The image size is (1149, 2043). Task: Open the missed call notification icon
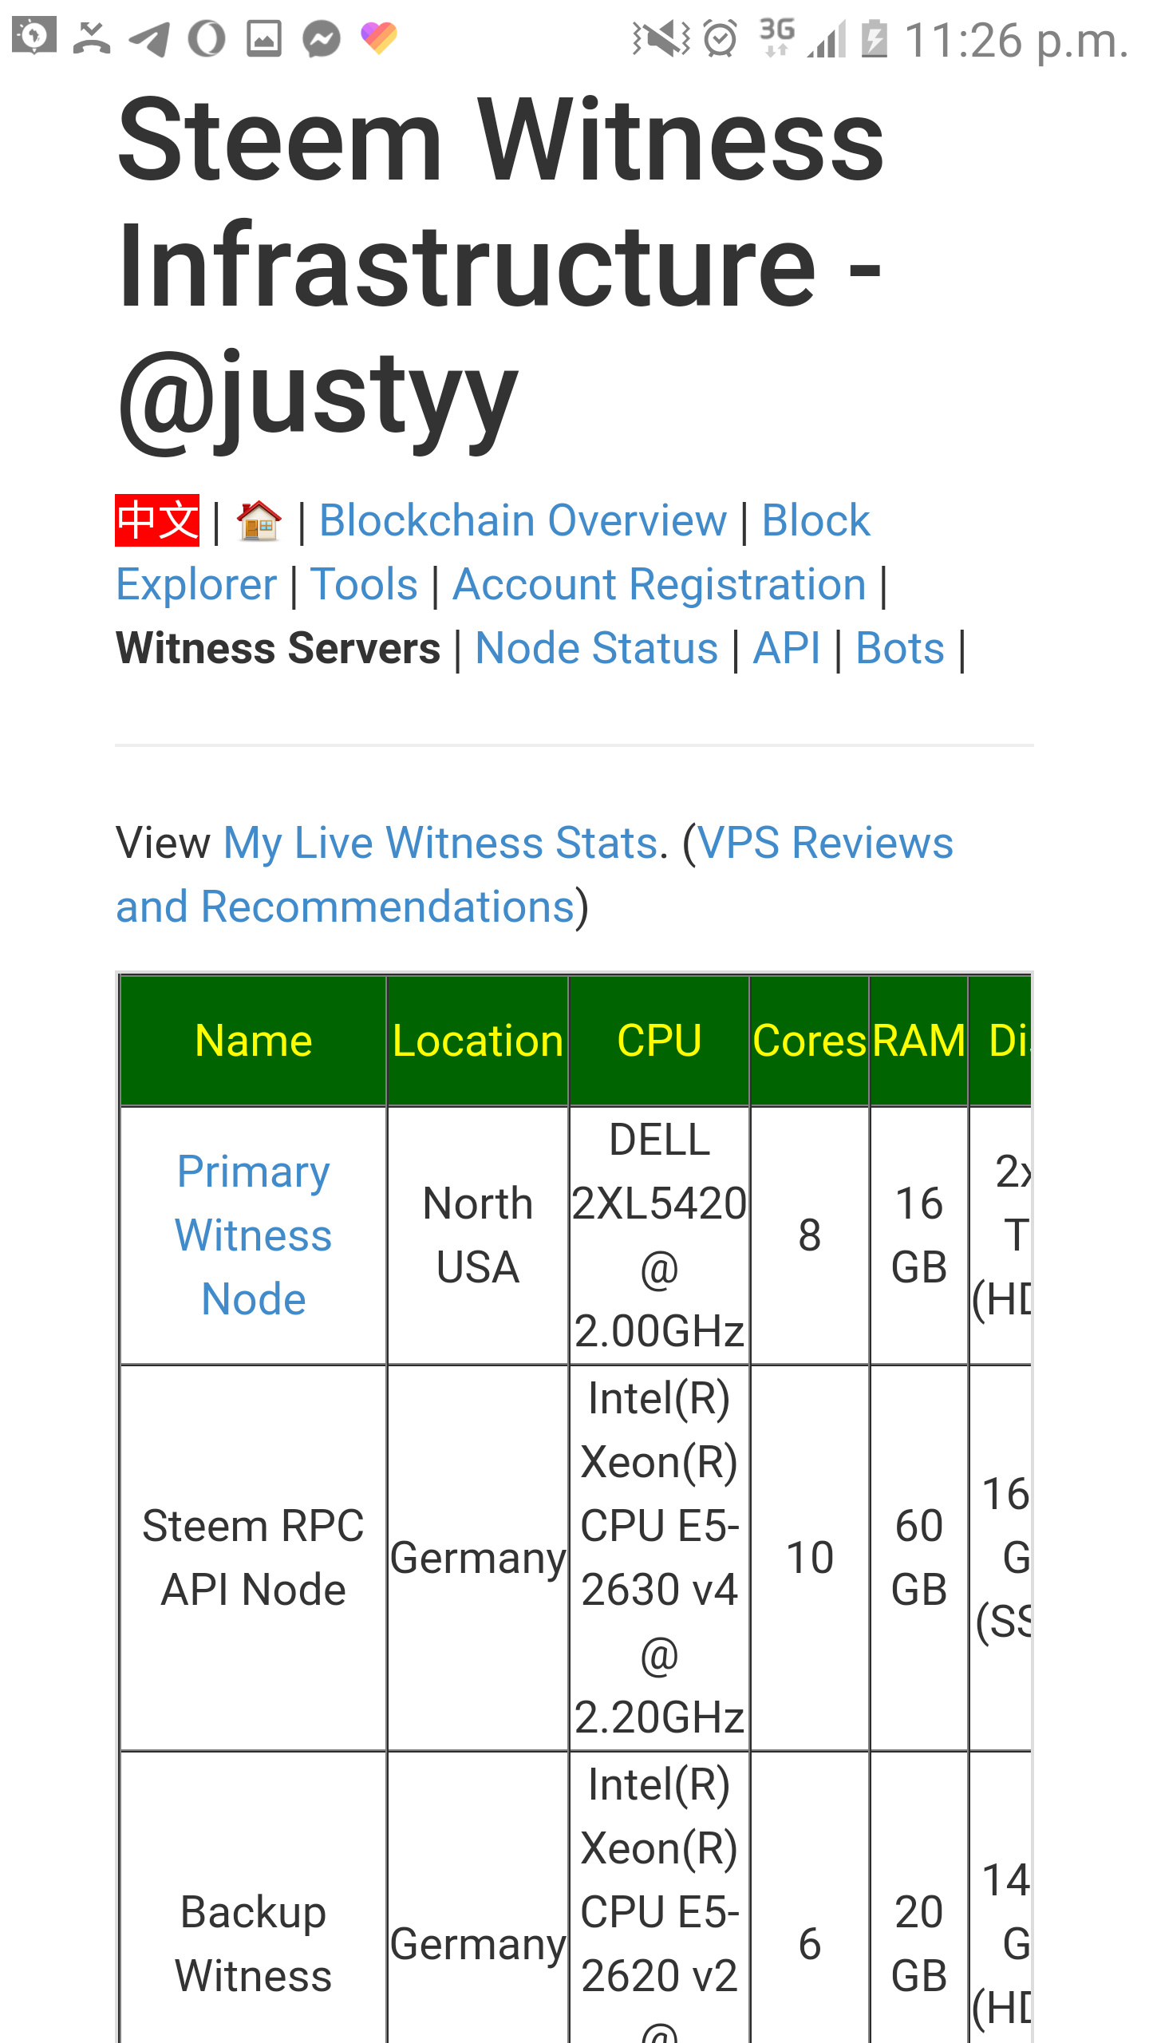pos(92,38)
